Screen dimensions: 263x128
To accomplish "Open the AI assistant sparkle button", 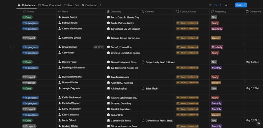I will coord(259,123).
